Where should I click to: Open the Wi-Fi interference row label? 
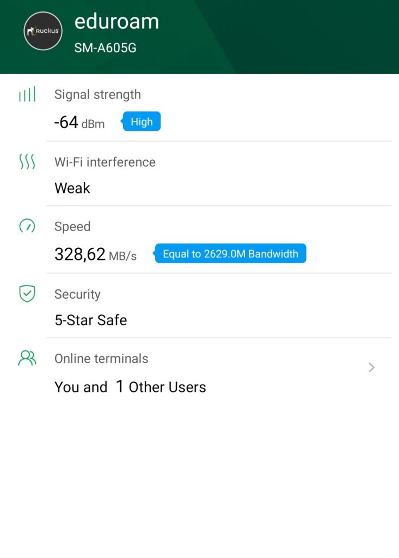tap(105, 162)
